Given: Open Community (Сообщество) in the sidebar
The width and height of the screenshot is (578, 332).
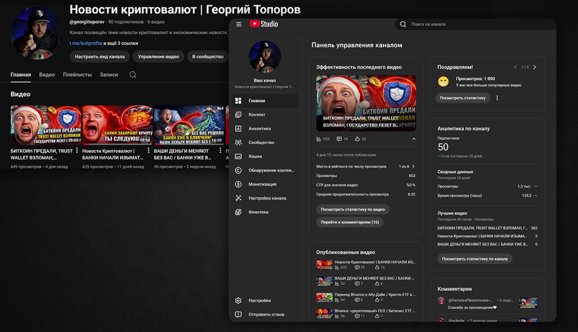Looking at the screenshot, I should (261, 143).
